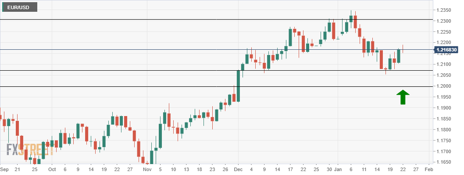Click the Jan date label
The image size is (464, 175).
pos(338,169)
